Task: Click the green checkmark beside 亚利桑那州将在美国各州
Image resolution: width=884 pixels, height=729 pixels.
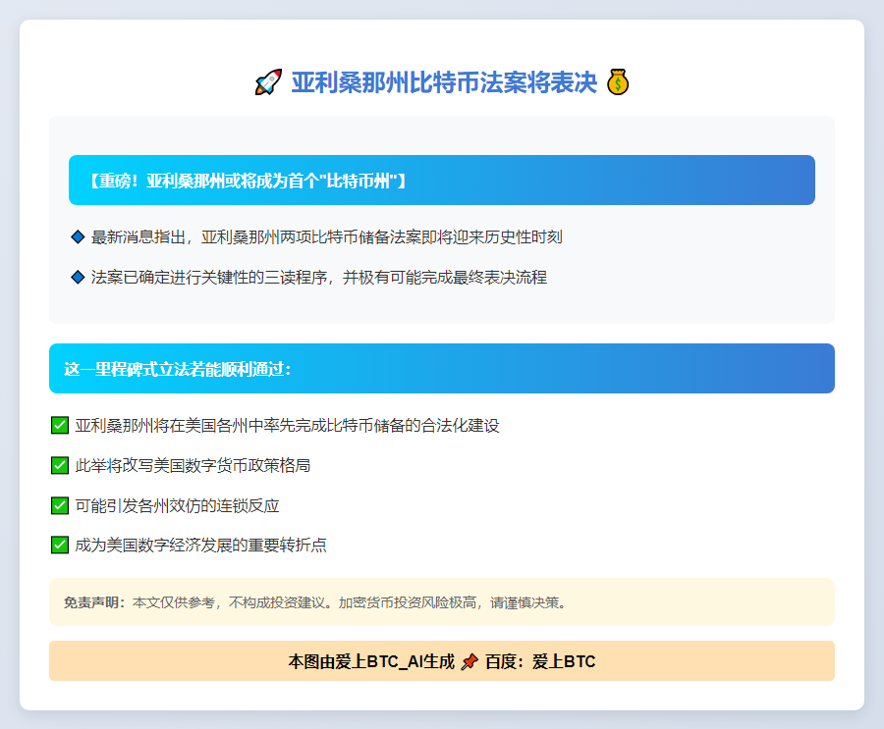Action: [x=60, y=426]
